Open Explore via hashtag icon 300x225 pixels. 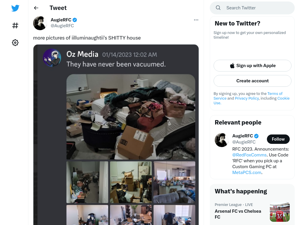(15, 25)
